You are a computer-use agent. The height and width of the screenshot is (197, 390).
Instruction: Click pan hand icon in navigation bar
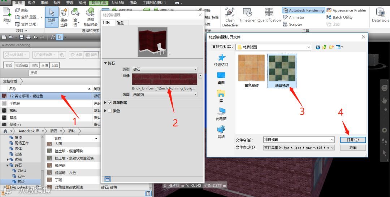pos(385,100)
